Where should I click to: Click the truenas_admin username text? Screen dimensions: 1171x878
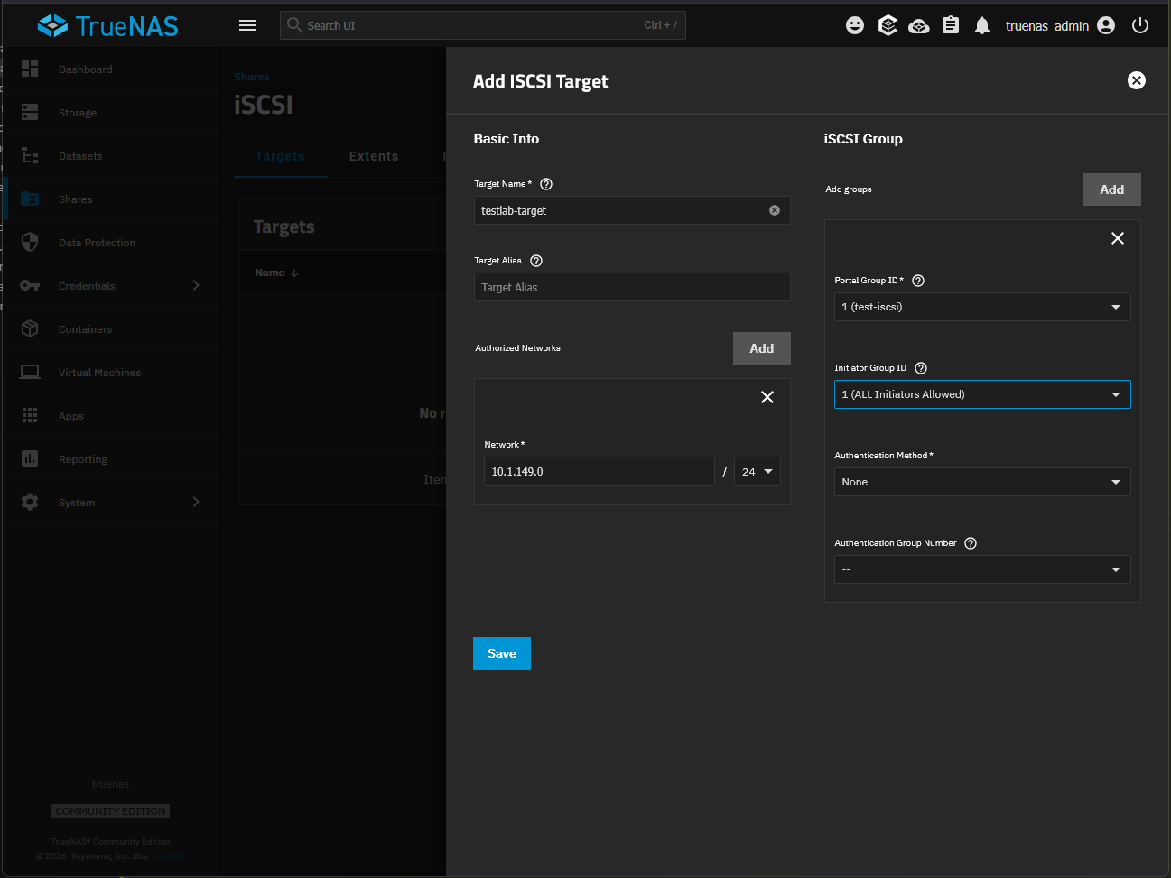[1047, 26]
